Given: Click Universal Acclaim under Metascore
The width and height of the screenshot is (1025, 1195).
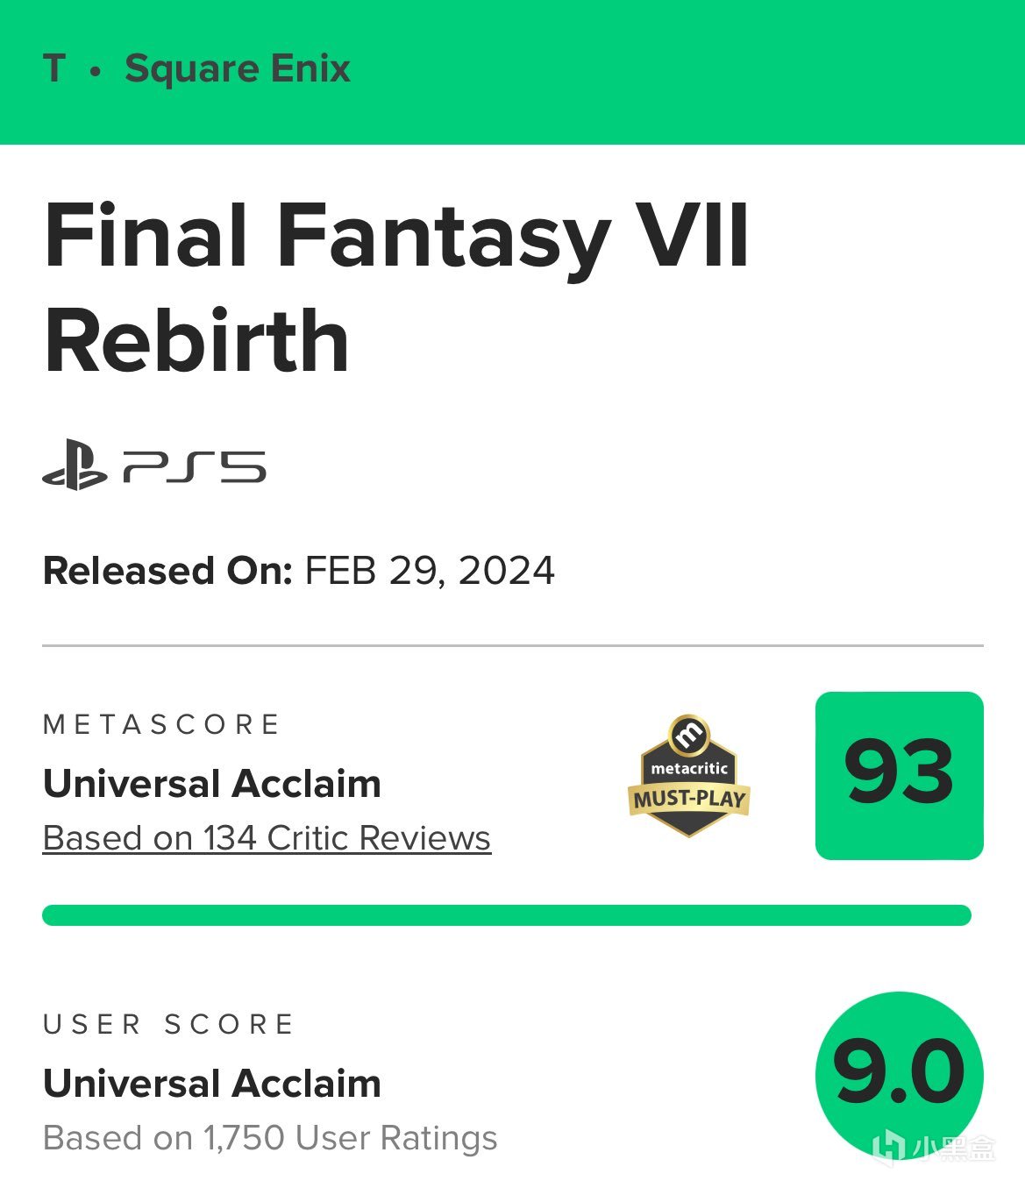Looking at the screenshot, I should pyautogui.click(x=212, y=784).
